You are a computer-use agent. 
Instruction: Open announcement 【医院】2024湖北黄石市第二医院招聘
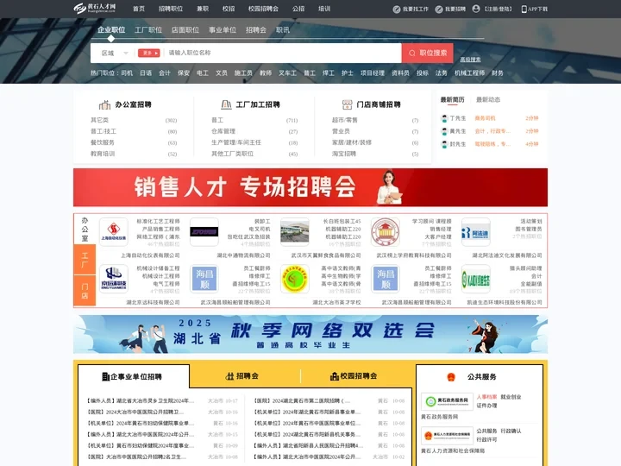pyautogui.click(x=302, y=401)
